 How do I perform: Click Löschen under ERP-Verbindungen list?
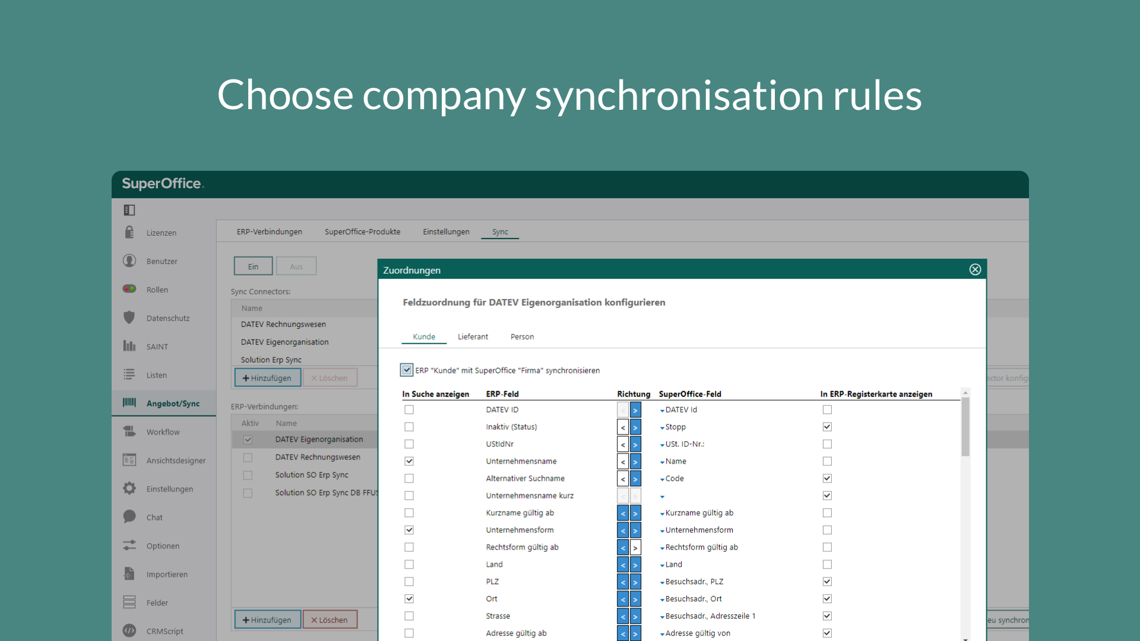point(330,620)
